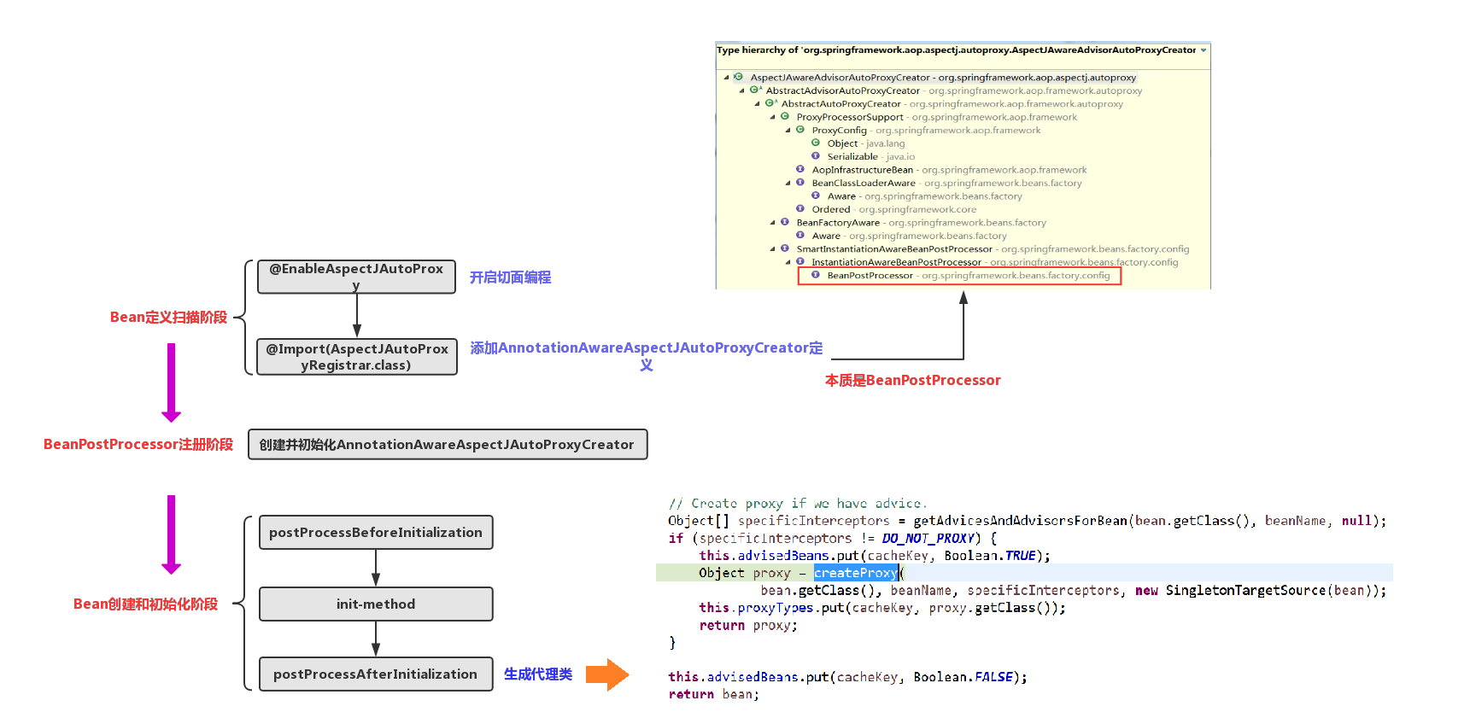Collapse the AbstractAutoProxyCreator node

pyautogui.click(x=758, y=104)
